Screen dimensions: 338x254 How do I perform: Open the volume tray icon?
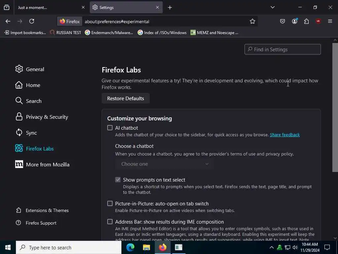coord(295,247)
